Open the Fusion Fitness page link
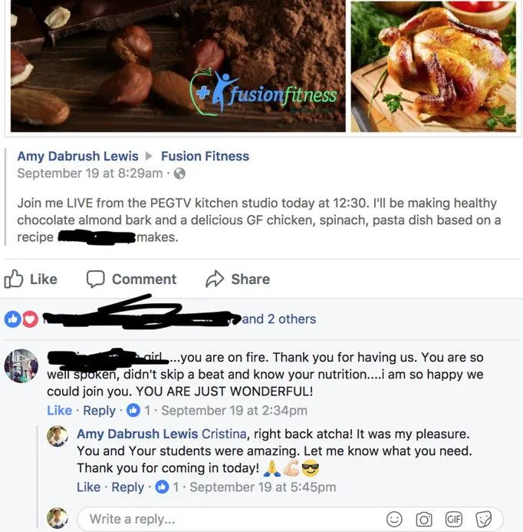The width and height of the screenshot is (523, 532). (205, 156)
